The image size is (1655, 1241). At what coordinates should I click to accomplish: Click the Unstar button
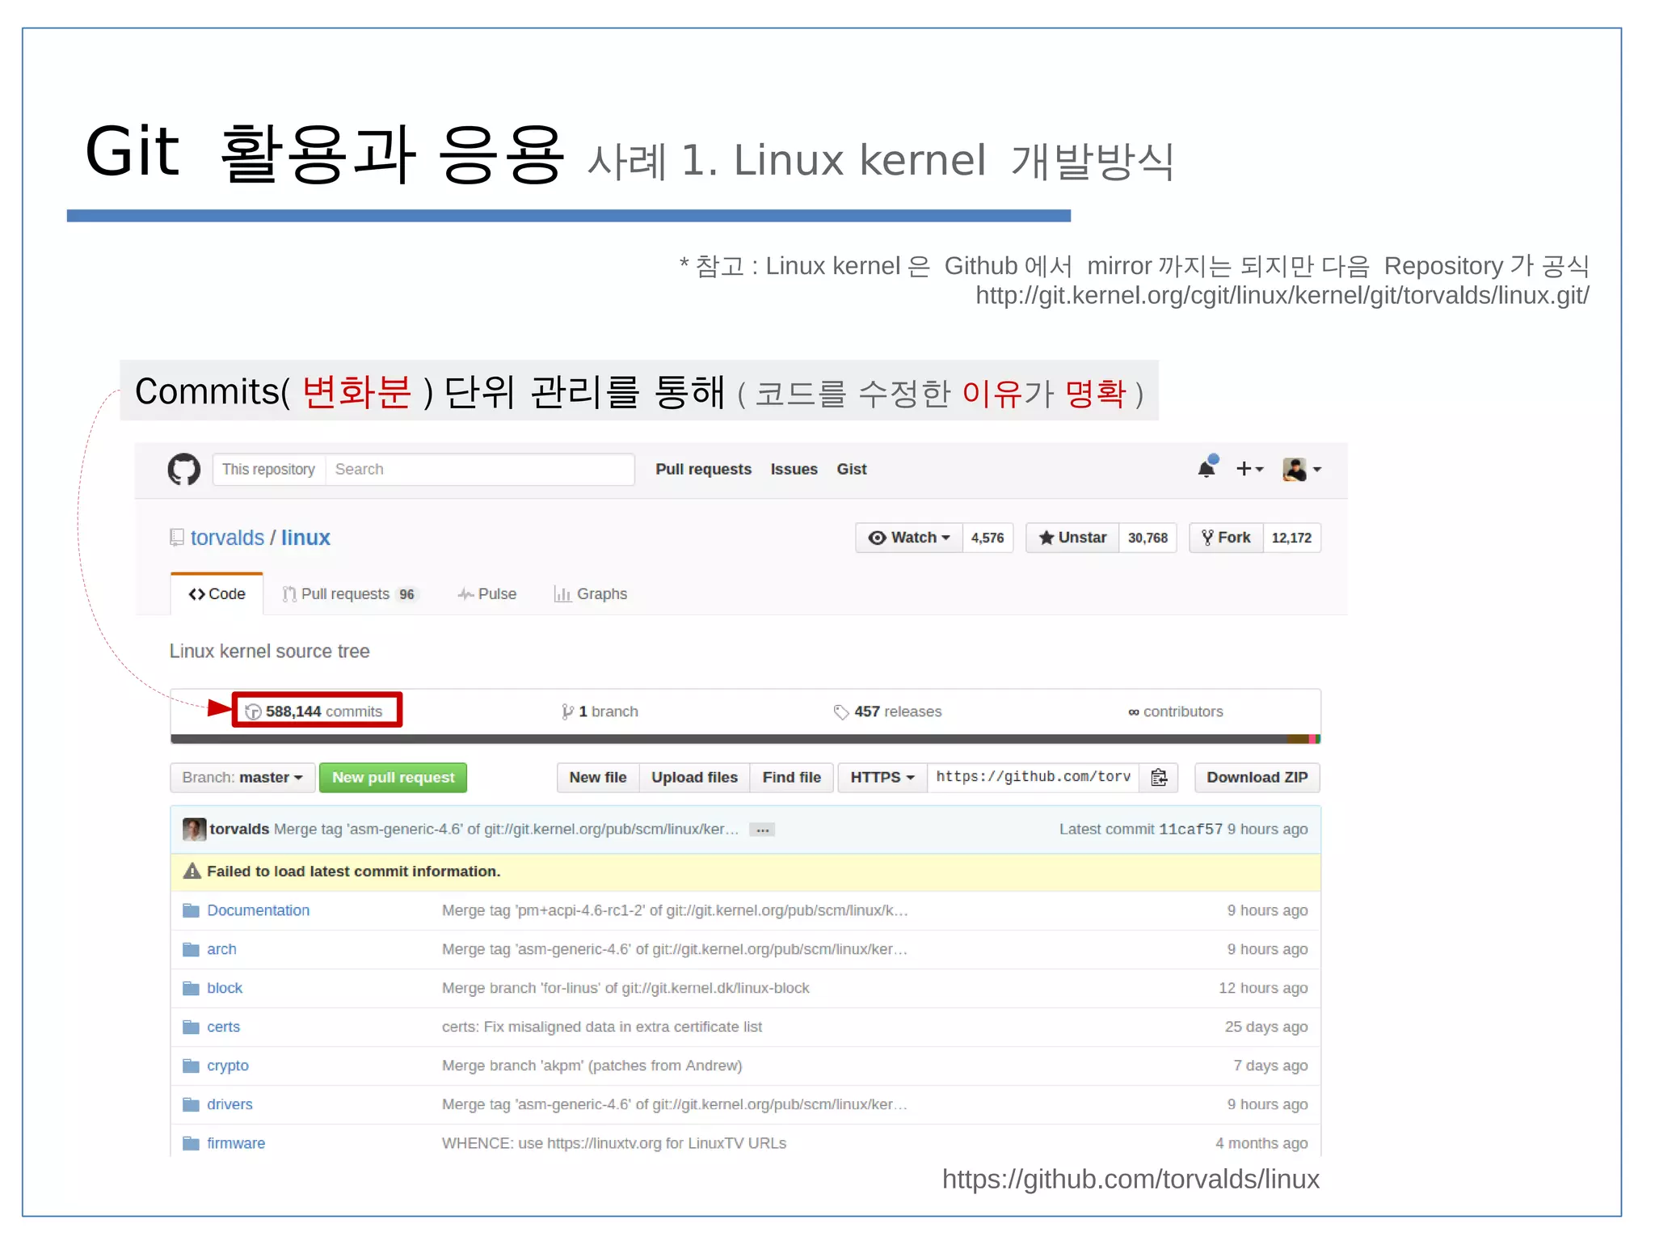coord(1072,538)
